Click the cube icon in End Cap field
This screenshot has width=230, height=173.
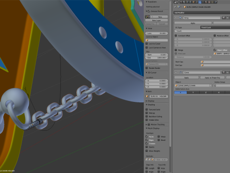(202, 65)
